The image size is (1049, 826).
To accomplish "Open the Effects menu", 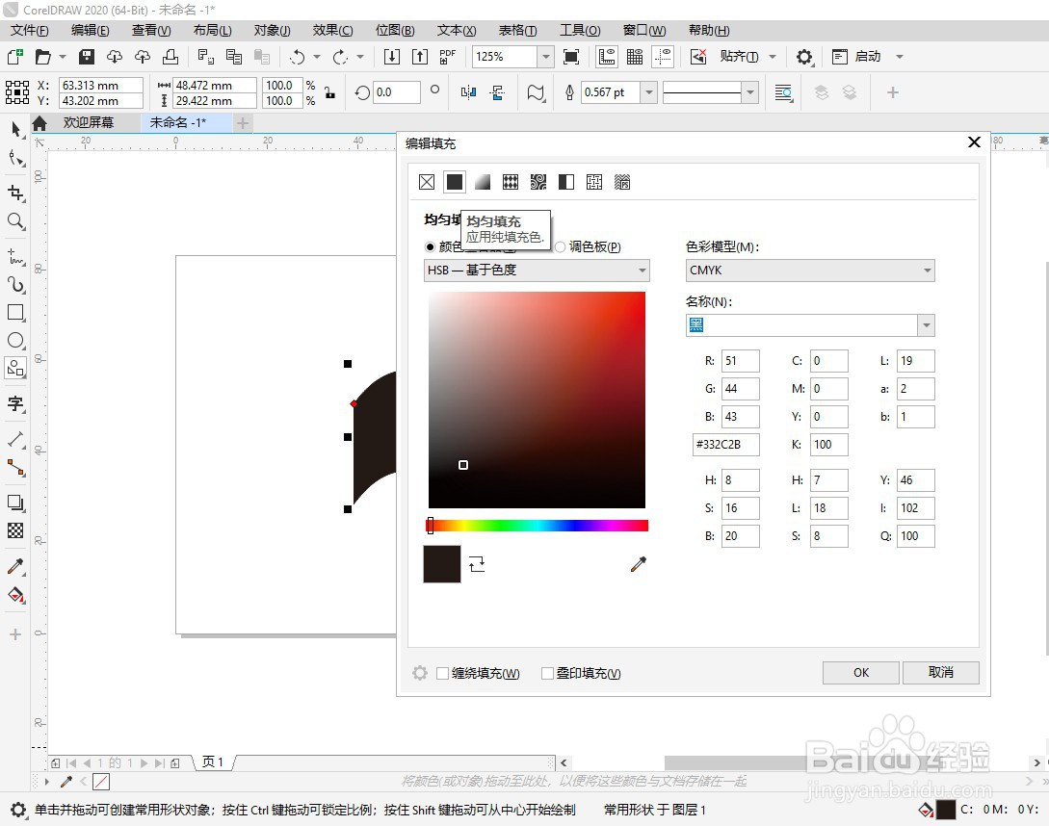I will coord(332,30).
